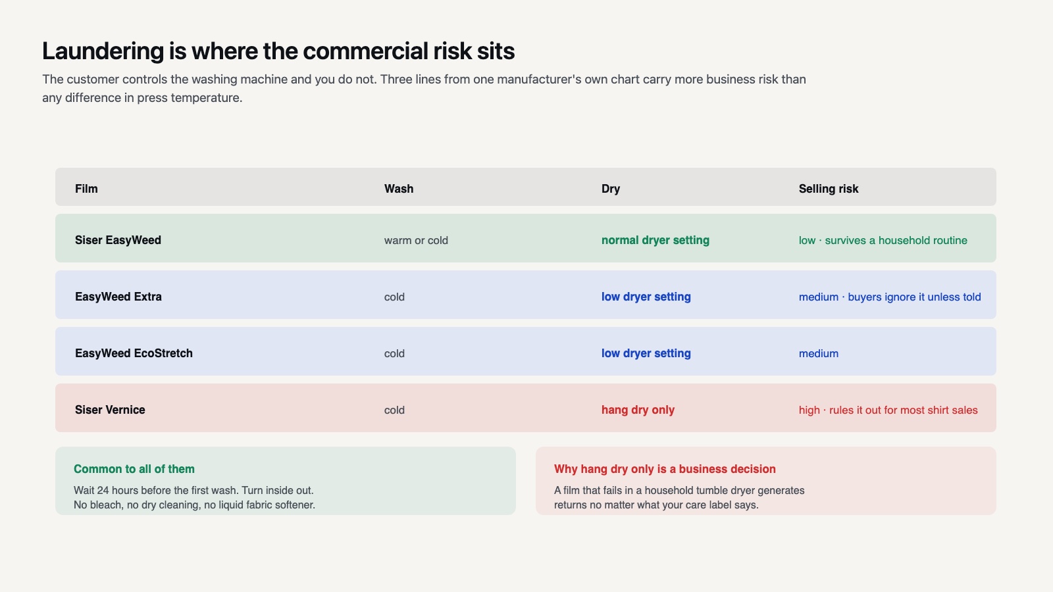The height and width of the screenshot is (592, 1053).
Task: Click "medium · buyers ignore it unless told" cell
Action: (x=890, y=297)
